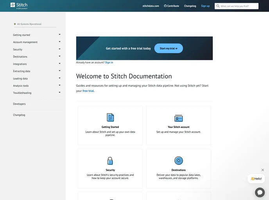
Task: Click the free trial link
Action: point(88,91)
